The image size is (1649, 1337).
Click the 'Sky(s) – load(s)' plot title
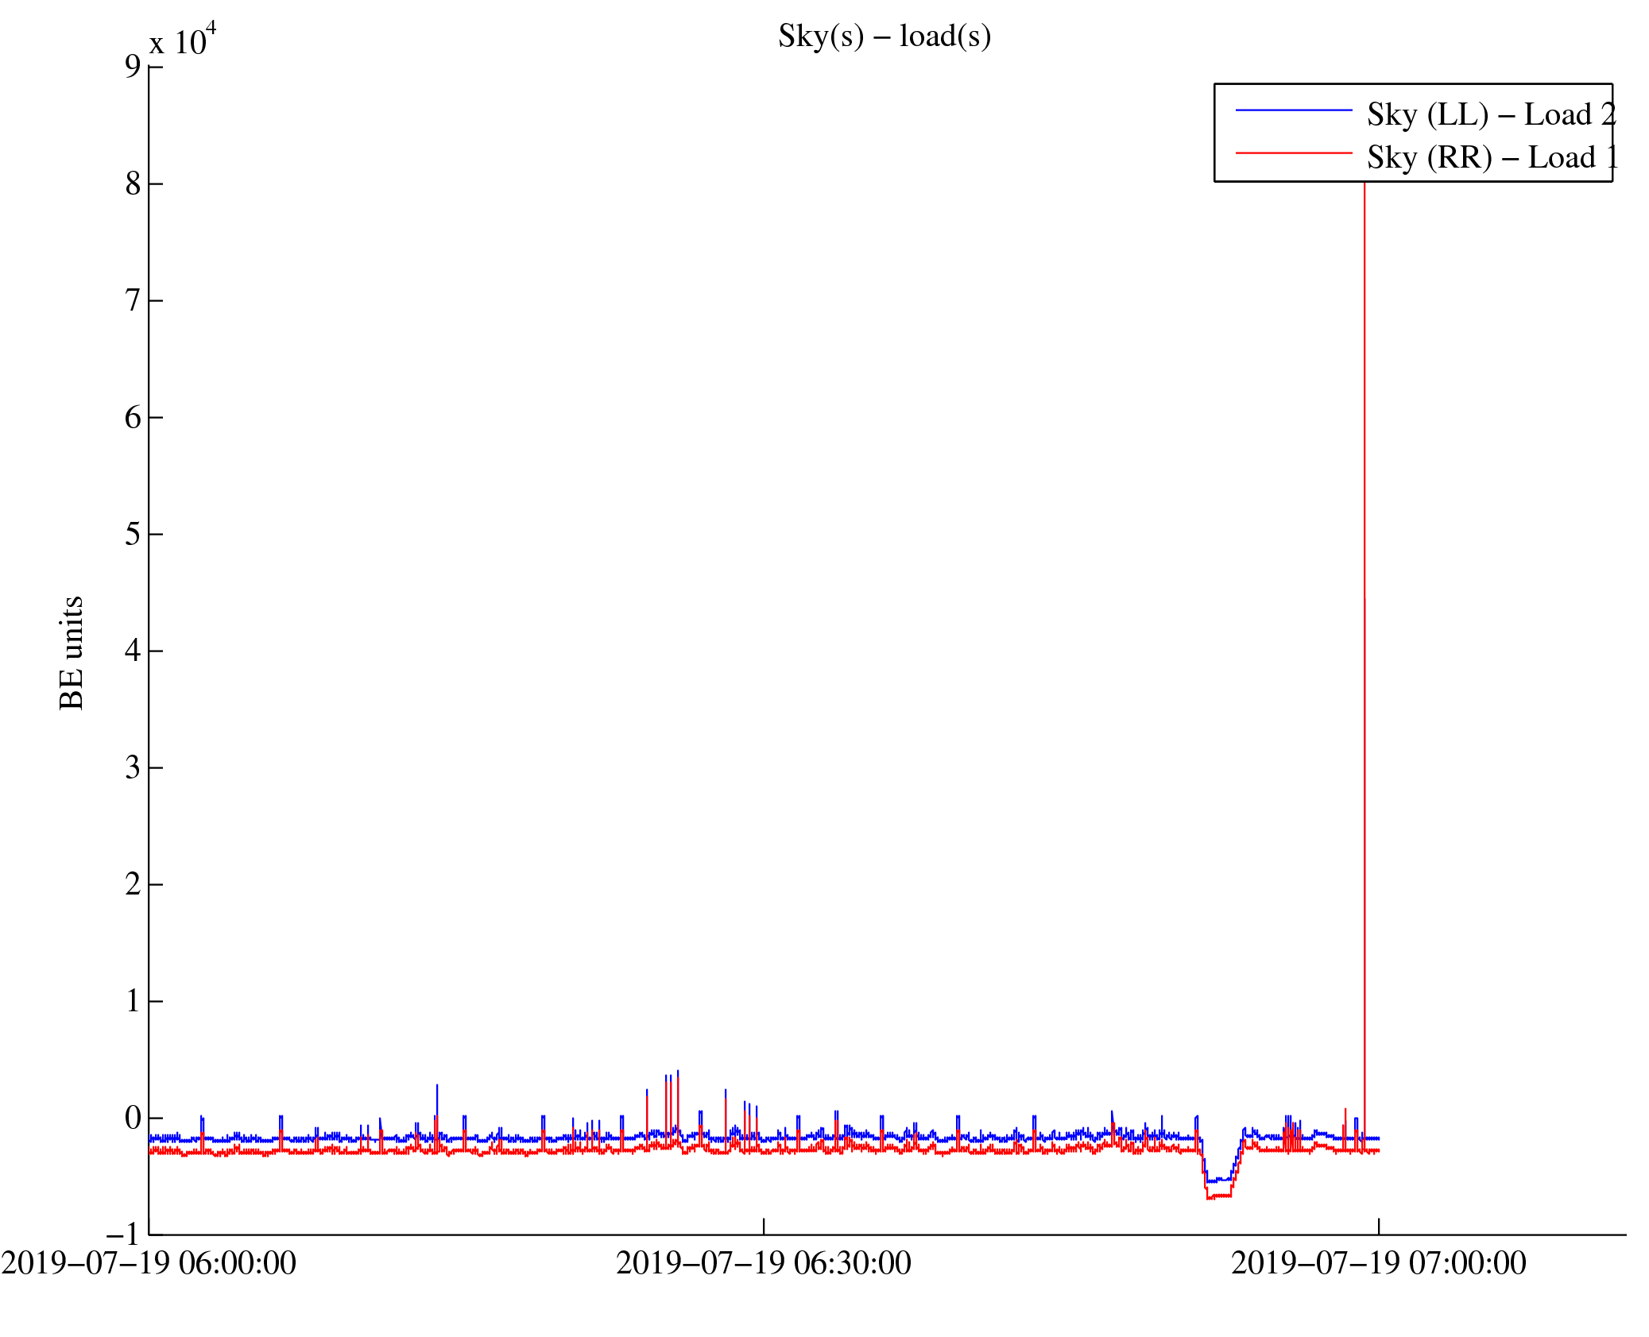[x=884, y=37]
